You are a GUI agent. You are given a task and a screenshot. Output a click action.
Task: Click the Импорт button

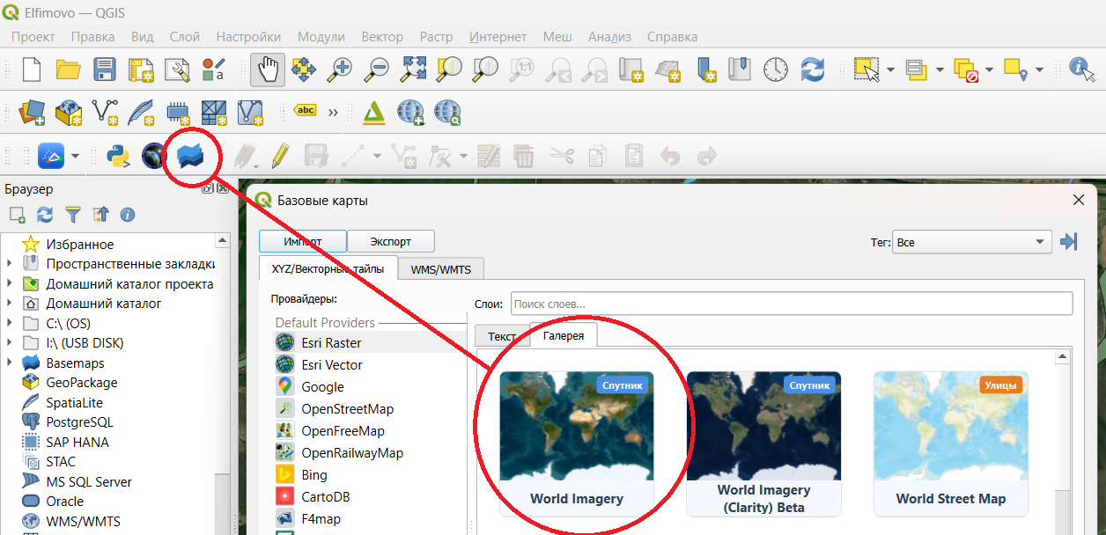coord(303,241)
